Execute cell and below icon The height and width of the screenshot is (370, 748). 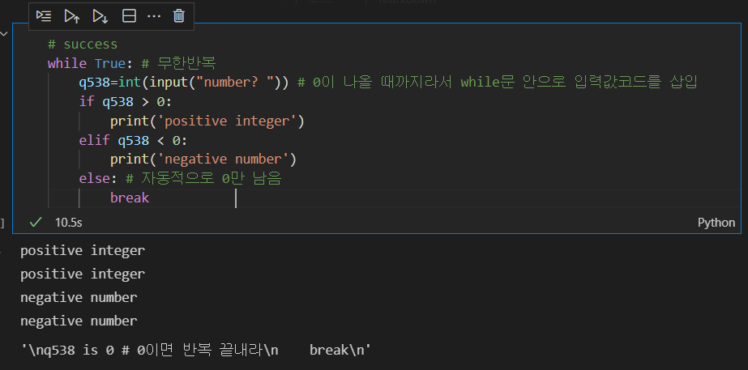click(x=100, y=16)
